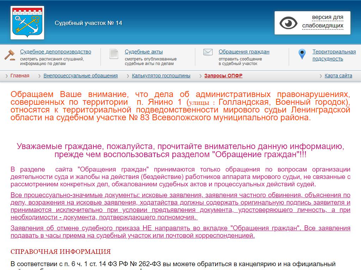Open the Карта сайта link
Image resolution: width=361 pixels, height=270 pixels.
pos(338,76)
